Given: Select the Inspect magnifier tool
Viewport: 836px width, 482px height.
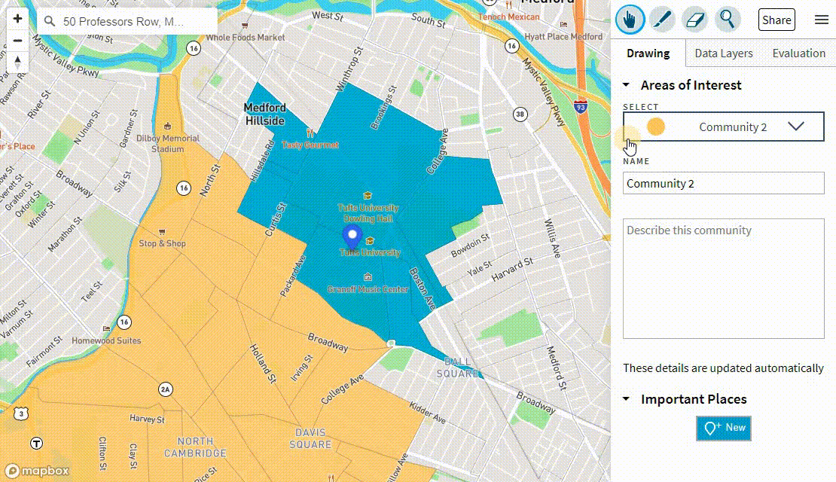Looking at the screenshot, I should 727,20.
